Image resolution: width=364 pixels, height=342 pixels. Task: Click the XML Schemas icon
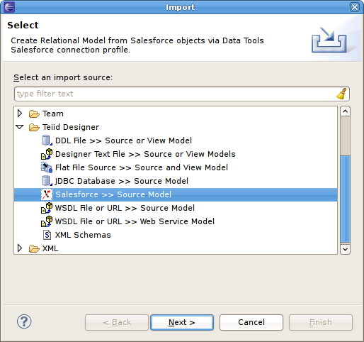47,235
